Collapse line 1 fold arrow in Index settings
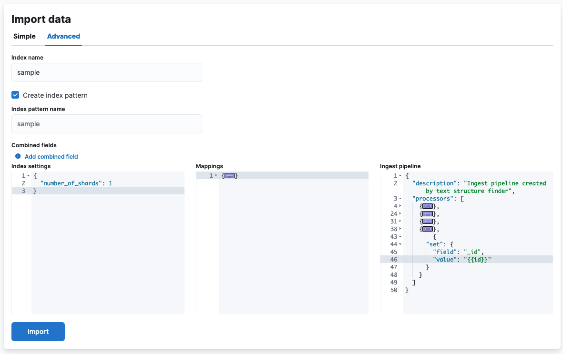The height and width of the screenshot is (354, 563). click(x=29, y=175)
